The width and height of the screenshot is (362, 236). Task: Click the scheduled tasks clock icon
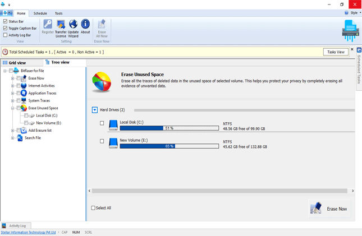pyautogui.click(x=5, y=52)
